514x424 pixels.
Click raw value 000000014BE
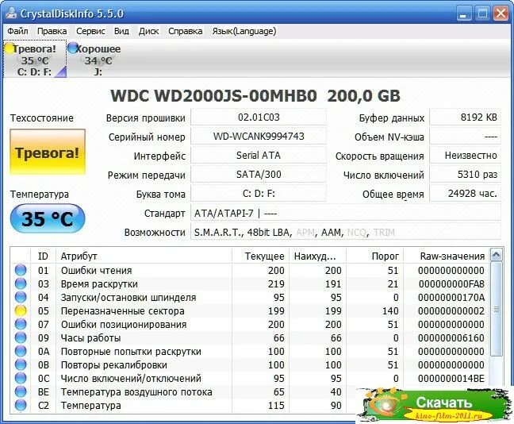[x=451, y=379]
